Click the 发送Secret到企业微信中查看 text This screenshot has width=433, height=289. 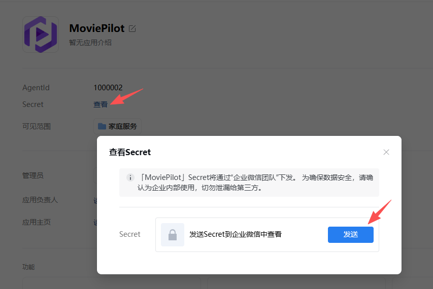(x=236, y=234)
